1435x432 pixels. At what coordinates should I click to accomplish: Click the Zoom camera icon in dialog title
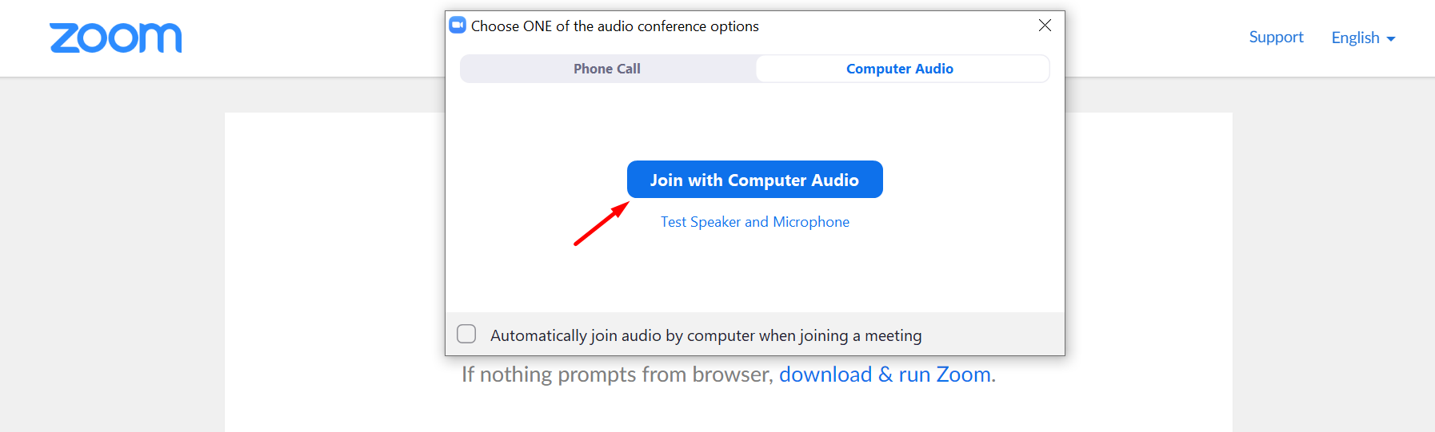pos(458,26)
